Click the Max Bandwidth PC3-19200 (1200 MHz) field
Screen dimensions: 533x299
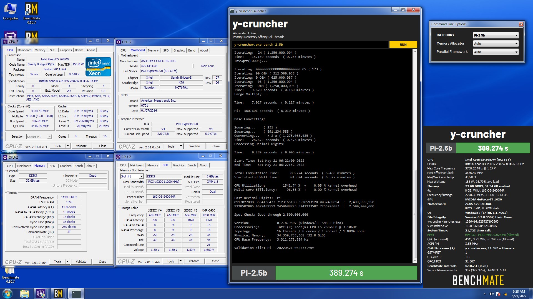[164, 182]
